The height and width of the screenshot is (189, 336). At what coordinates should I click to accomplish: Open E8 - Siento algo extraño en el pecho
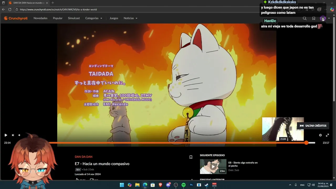243,164
